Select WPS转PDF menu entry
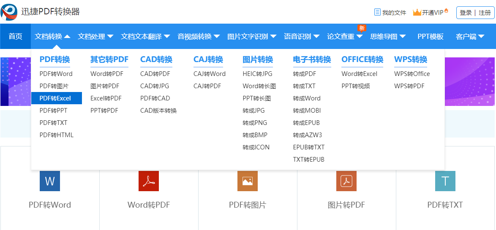Screen dimensions: 496x230 click(409, 86)
